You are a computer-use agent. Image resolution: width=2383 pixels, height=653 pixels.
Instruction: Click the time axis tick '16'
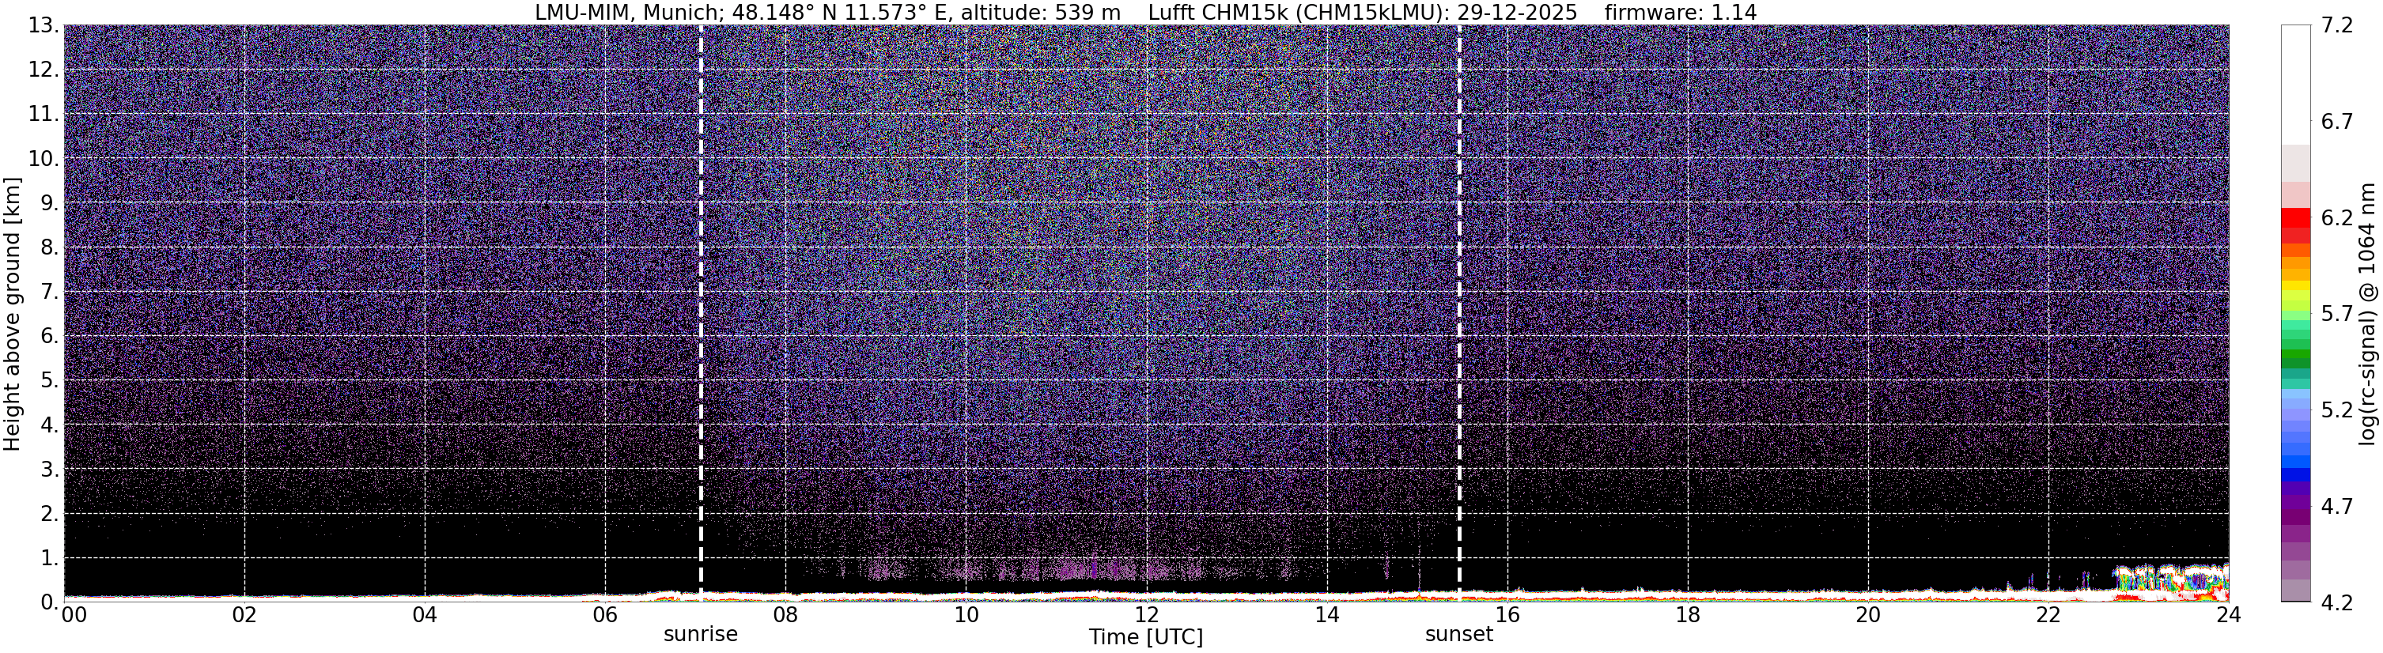point(1507,616)
